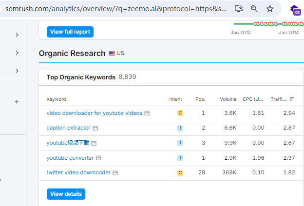Open the caption extractor keyword link
Screen dimensions: 304x206
[x=68, y=128]
